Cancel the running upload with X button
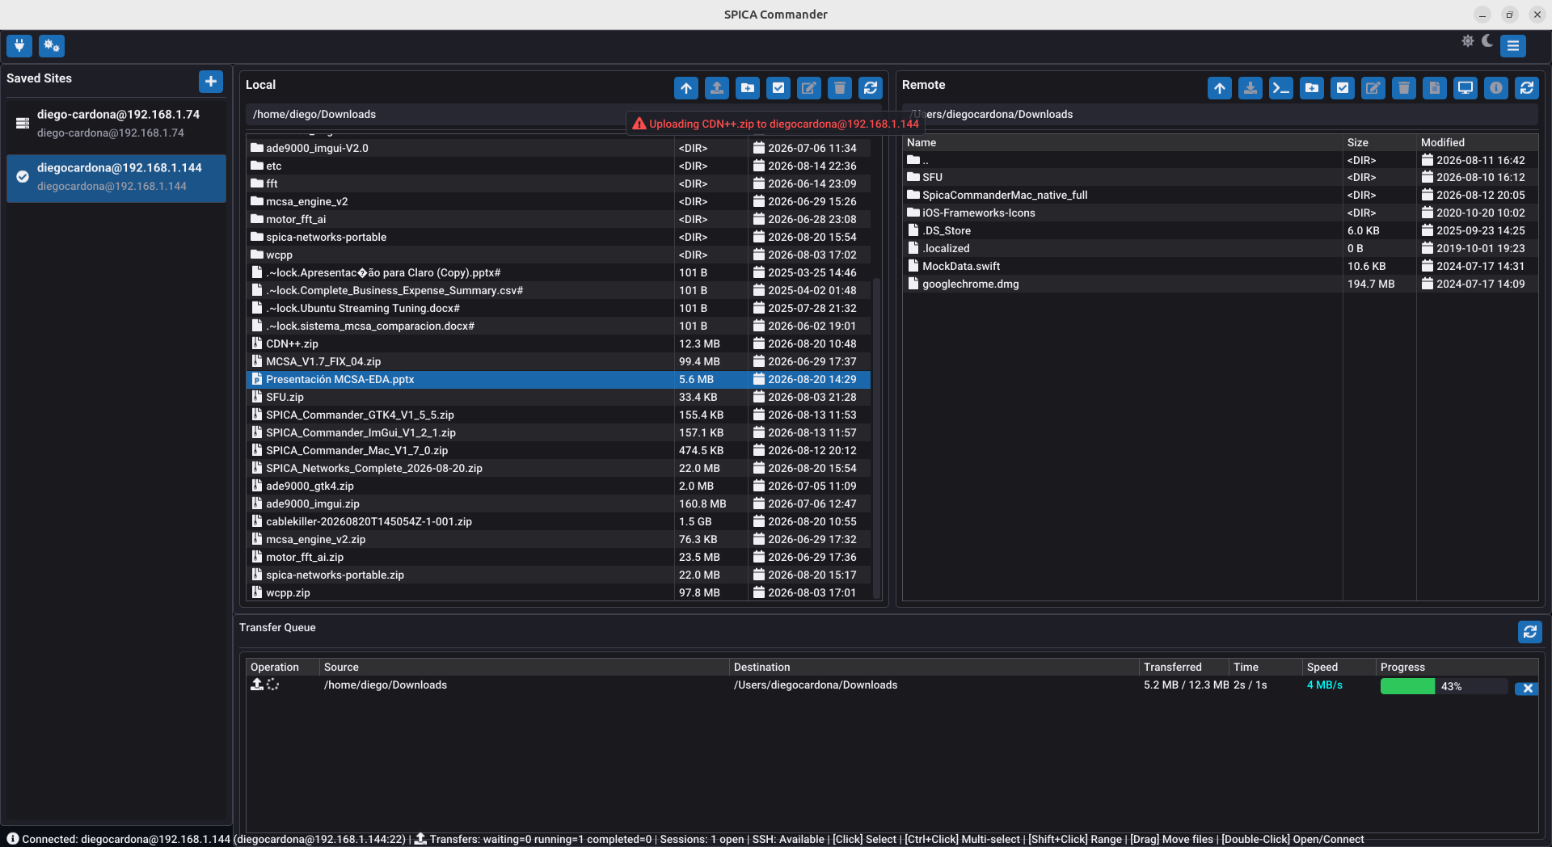 click(1527, 688)
